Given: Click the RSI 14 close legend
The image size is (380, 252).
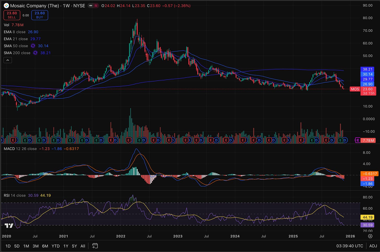Looking at the screenshot, I should point(15,195).
